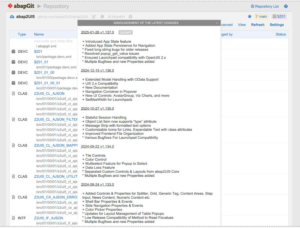
Task: Click 'Color Picker Properties' changelog line
Action: coord(102,210)
